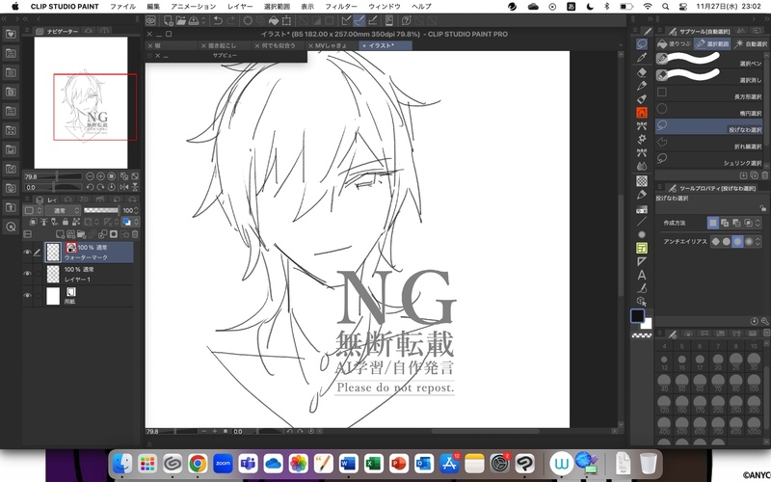Select the orange house-icon tool

(642, 113)
